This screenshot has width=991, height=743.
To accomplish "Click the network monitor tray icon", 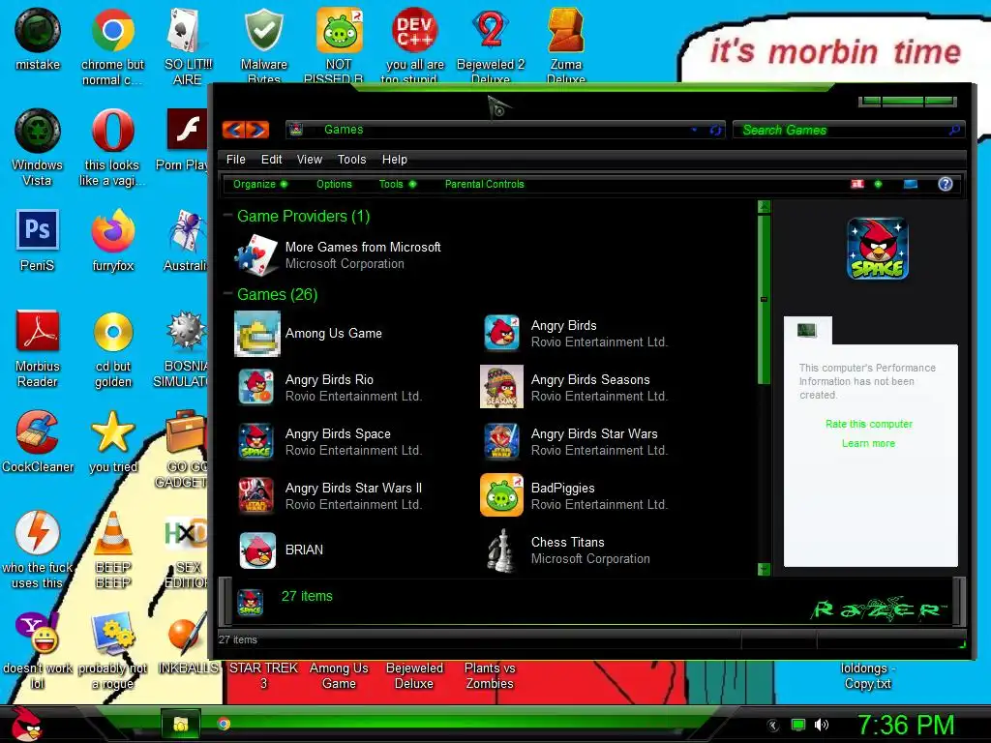I will pos(798,725).
